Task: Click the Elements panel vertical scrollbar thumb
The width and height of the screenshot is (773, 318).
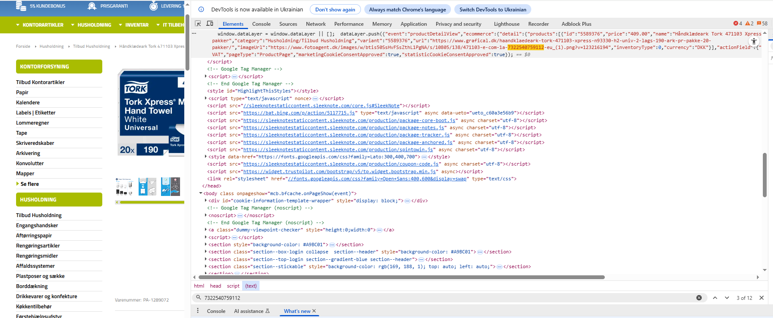Action: pyautogui.click(x=765, y=175)
